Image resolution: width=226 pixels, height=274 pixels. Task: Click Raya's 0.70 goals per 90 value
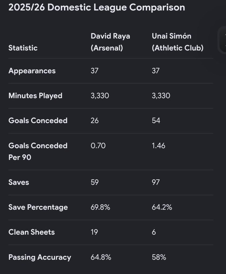98,146
